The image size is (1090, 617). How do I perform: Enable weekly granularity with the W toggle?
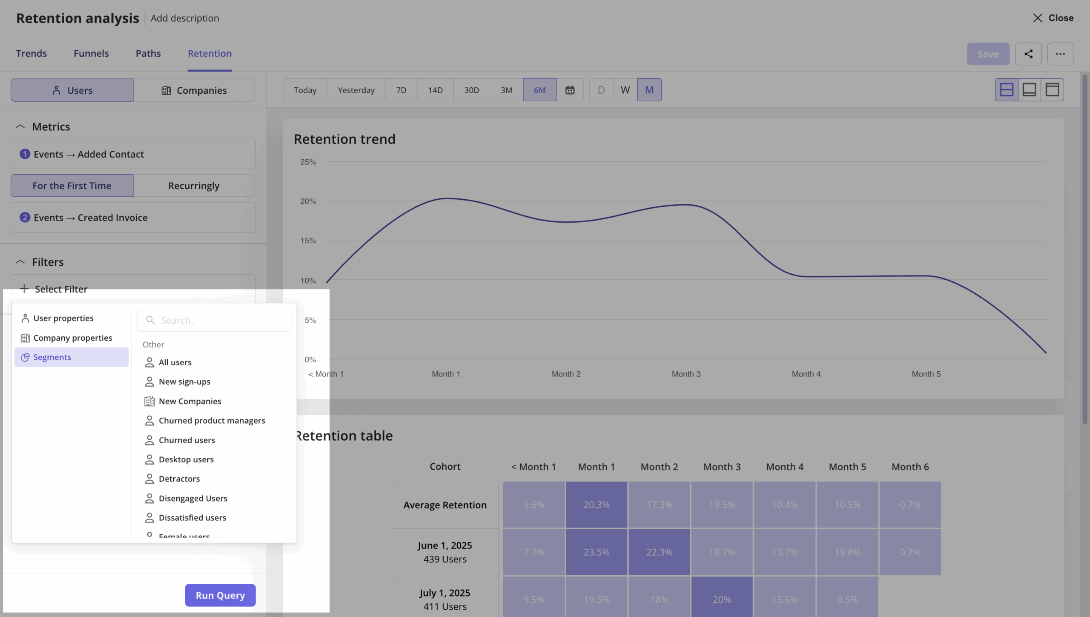(625, 90)
